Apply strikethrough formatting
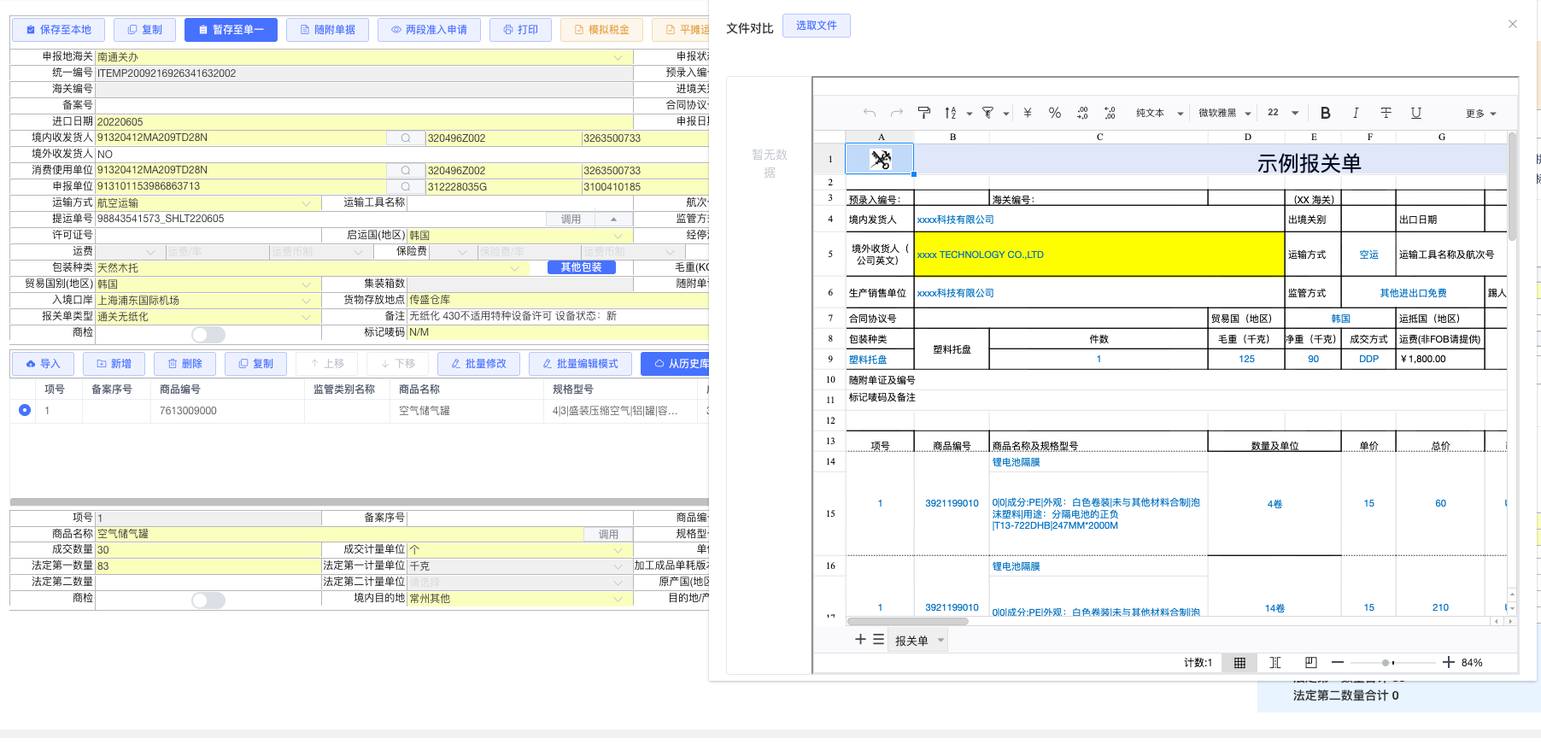The height and width of the screenshot is (744, 1541). point(1386,113)
